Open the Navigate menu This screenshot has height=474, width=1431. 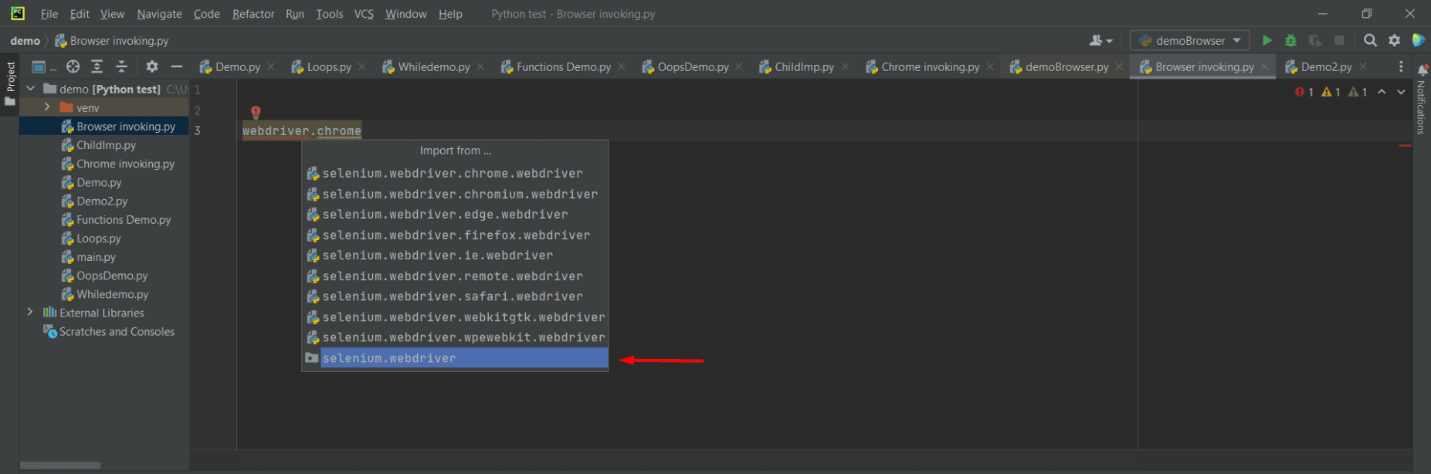pos(159,14)
